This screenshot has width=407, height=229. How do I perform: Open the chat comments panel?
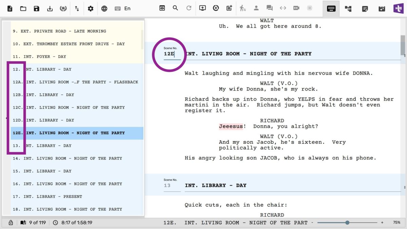coord(269,8)
